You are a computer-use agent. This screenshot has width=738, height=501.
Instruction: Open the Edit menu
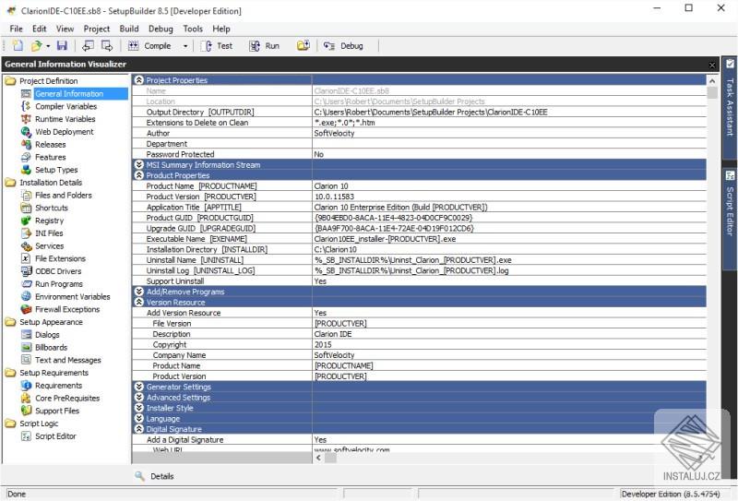40,29
